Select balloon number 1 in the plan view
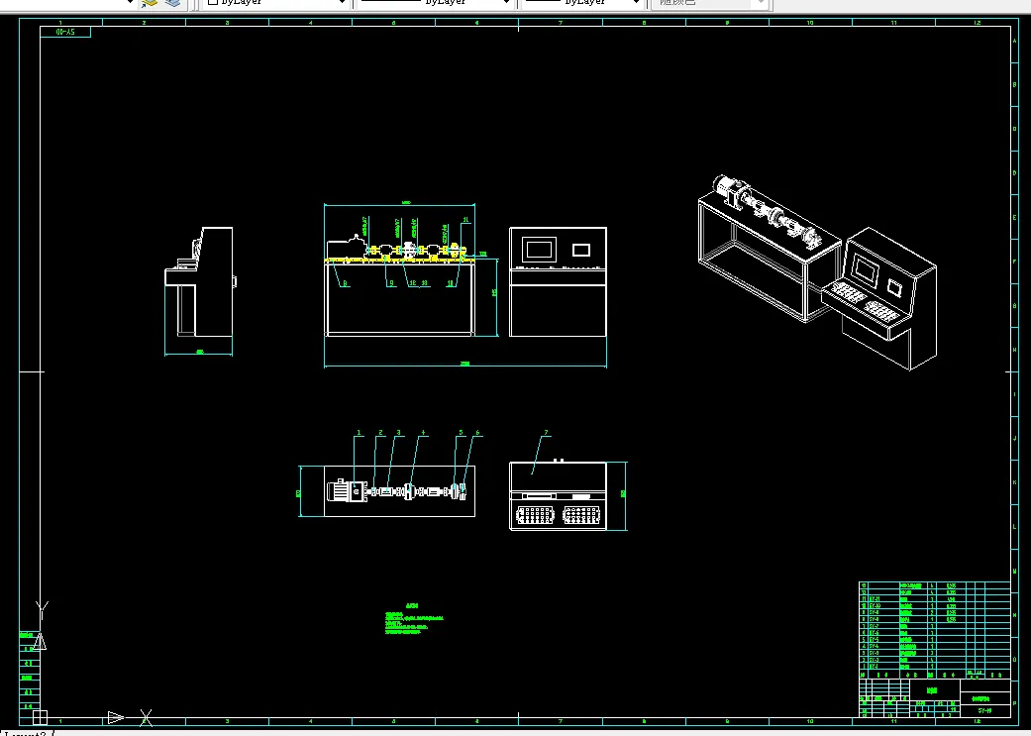 pyautogui.click(x=359, y=433)
